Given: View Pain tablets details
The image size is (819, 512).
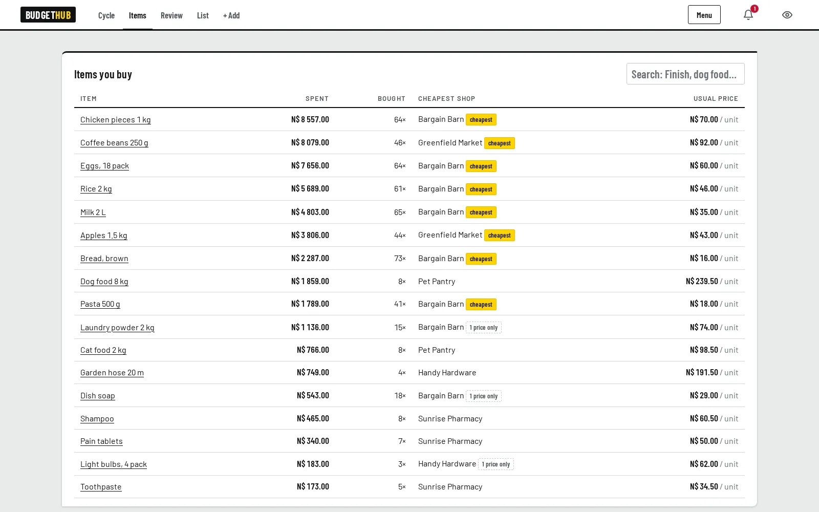Looking at the screenshot, I should click(x=101, y=441).
